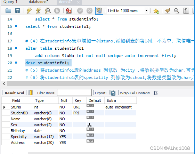Open a SQL script file with folder icon
This screenshot has height=154, width=195.
[x=8, y=11]
